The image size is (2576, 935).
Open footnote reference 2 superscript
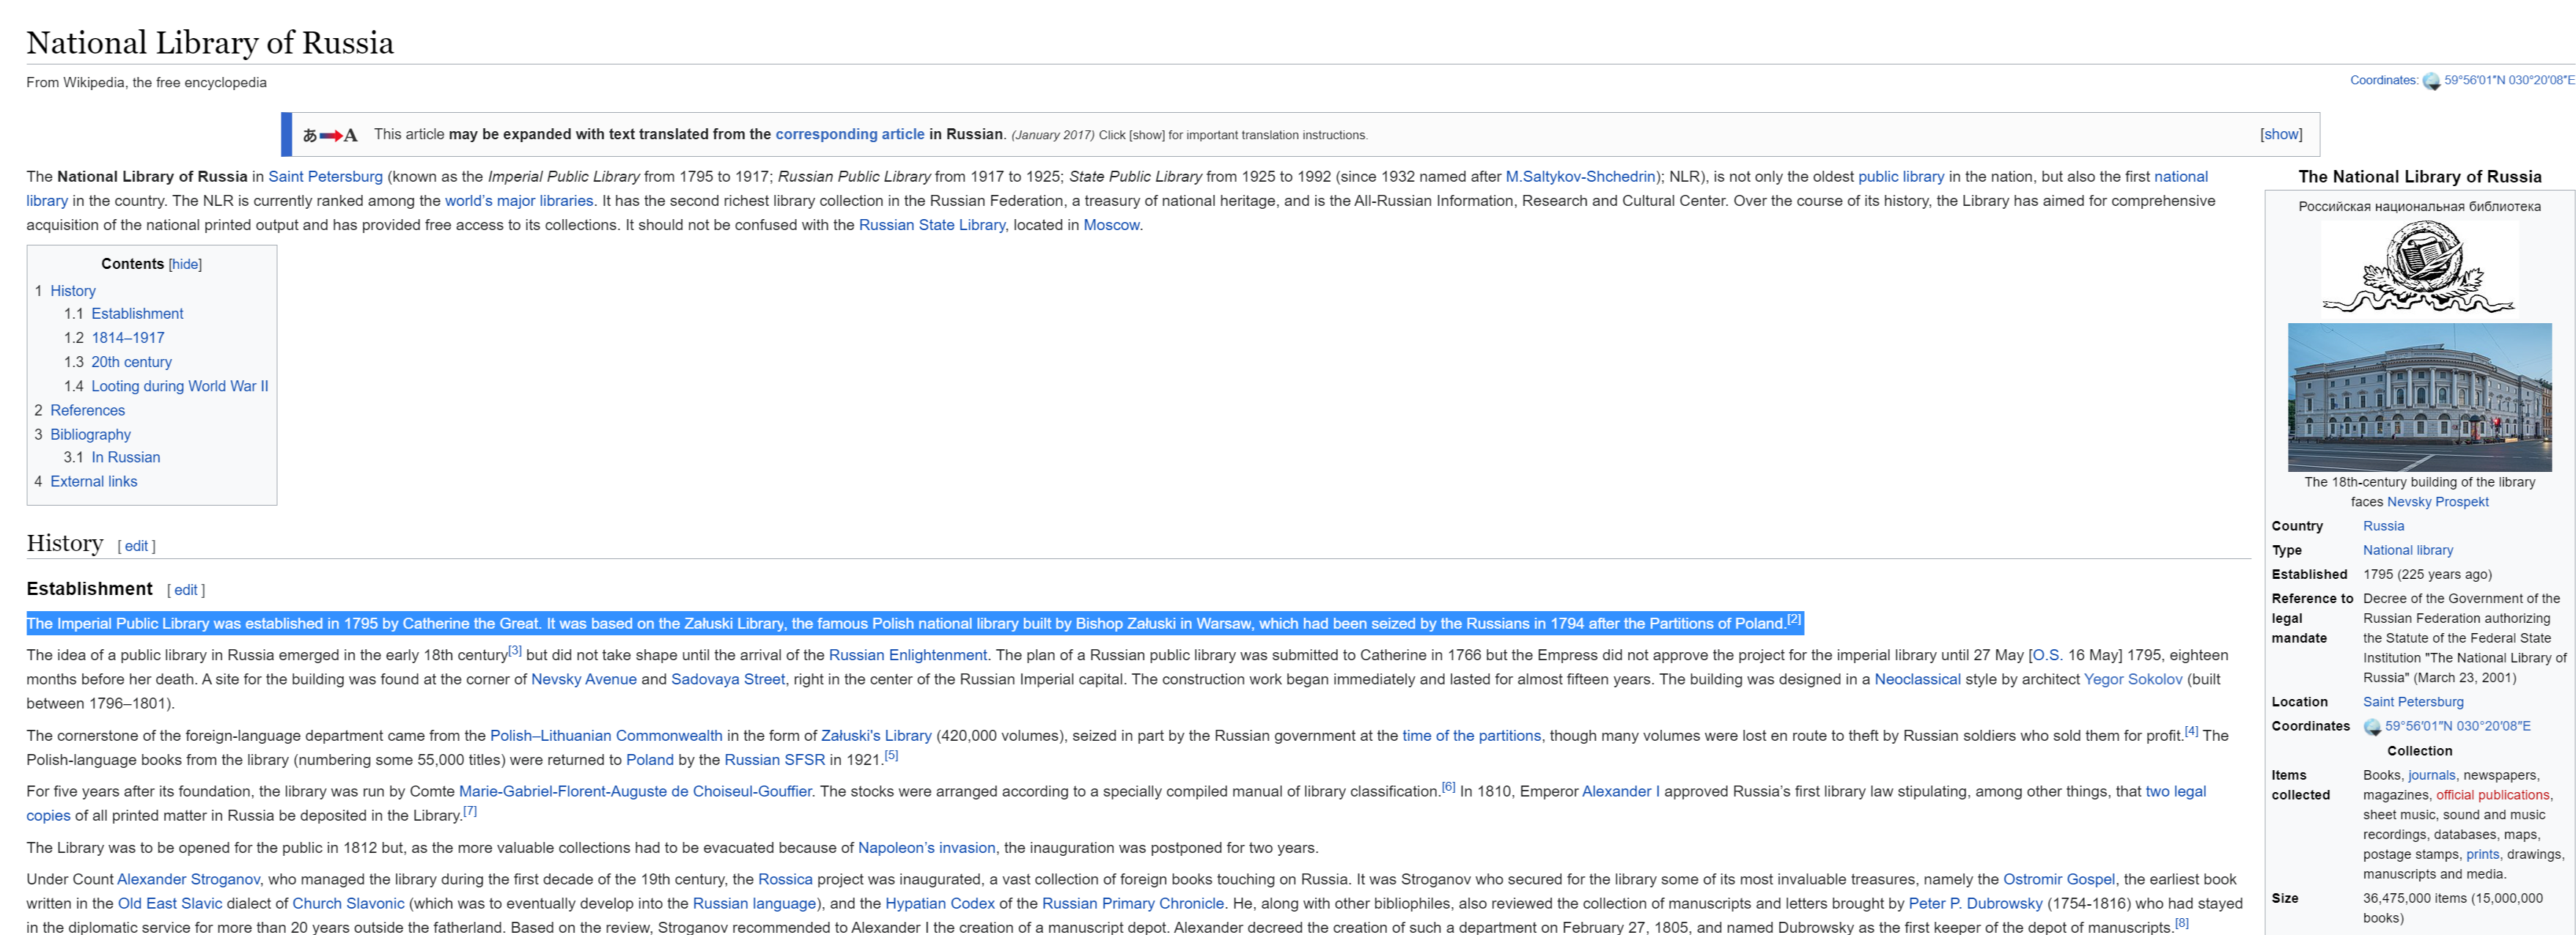click(x=1794, y=619)
